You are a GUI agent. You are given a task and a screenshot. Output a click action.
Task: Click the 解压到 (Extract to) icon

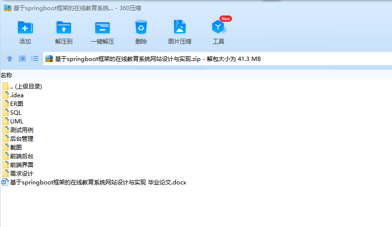coord(64,28)
